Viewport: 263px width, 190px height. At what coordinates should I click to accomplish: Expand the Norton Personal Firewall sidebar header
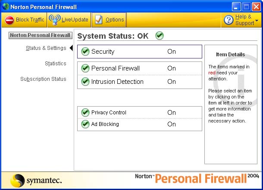point(40,35)
